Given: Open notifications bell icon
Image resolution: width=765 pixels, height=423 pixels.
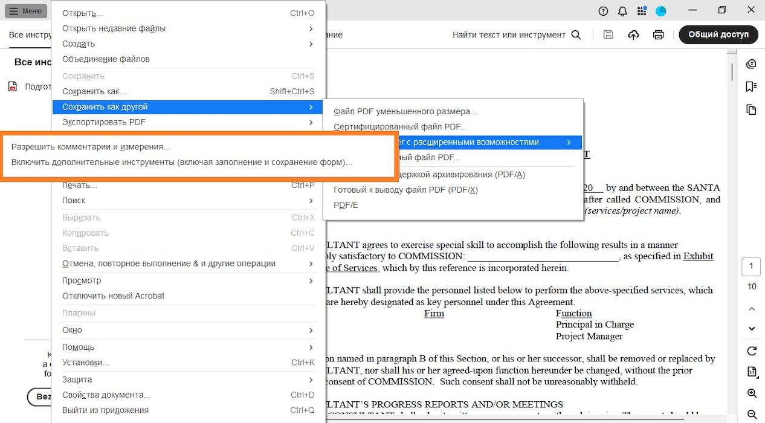Looking at the screenshot, I should [x=622, y=11].
